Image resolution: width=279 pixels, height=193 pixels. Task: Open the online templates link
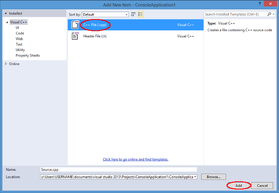point(135,160)
